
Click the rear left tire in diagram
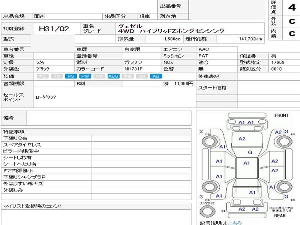pos(210,187)
